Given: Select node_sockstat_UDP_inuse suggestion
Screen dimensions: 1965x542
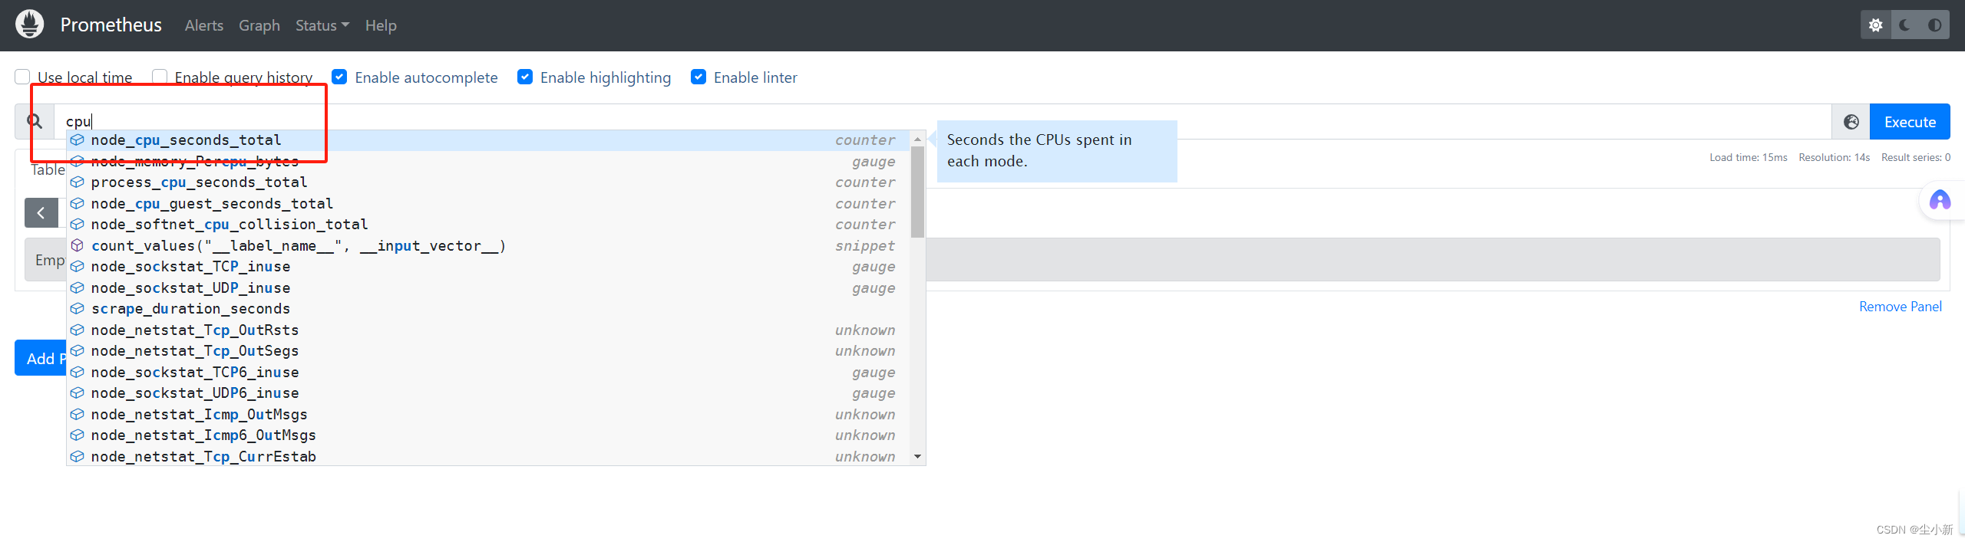Looking at the screenshot, I should [488, 288].
